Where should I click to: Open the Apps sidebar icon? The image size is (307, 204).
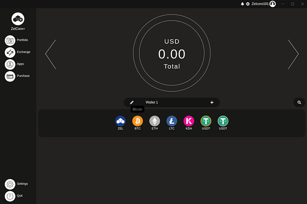pyautogui.click(x=10, y=64)
